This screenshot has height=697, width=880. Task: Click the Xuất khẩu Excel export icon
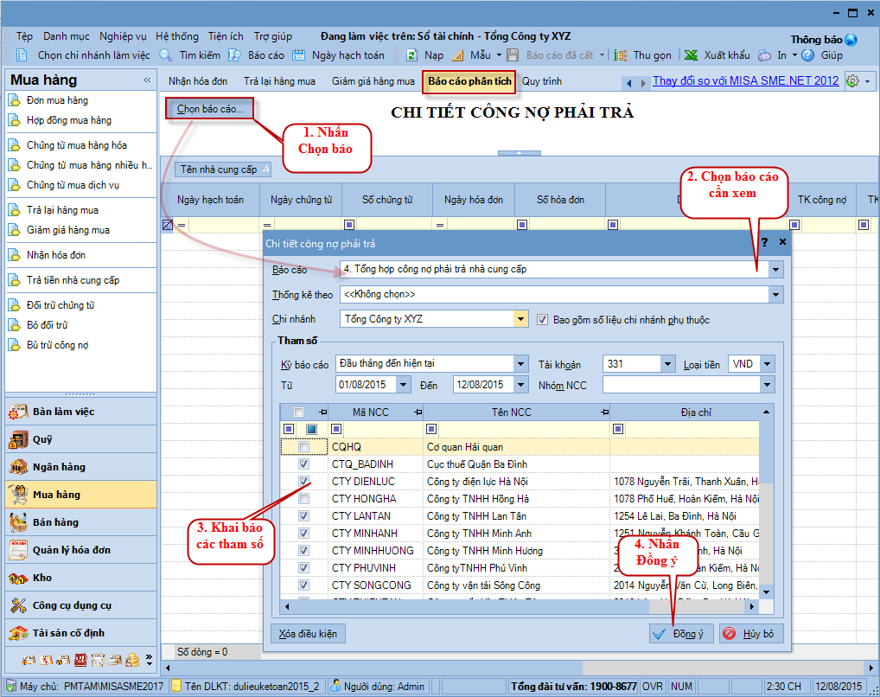[692, 55]
